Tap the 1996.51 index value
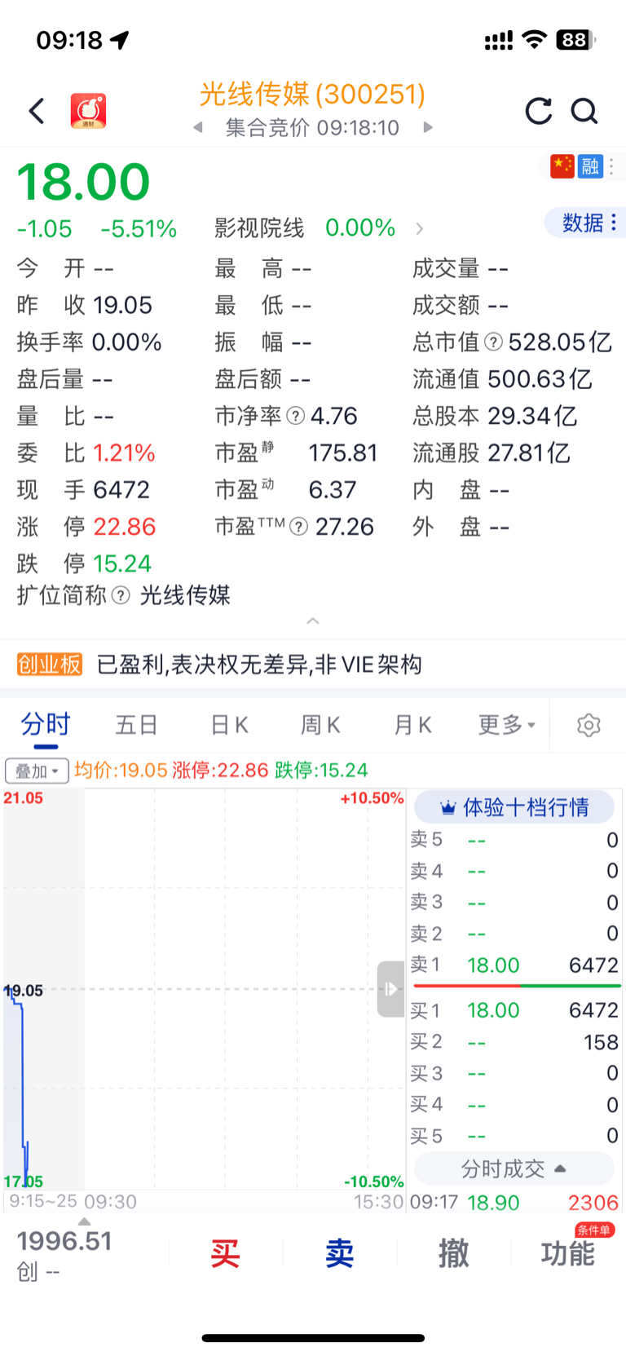 pyautogui.click(x=64, y=1241)
